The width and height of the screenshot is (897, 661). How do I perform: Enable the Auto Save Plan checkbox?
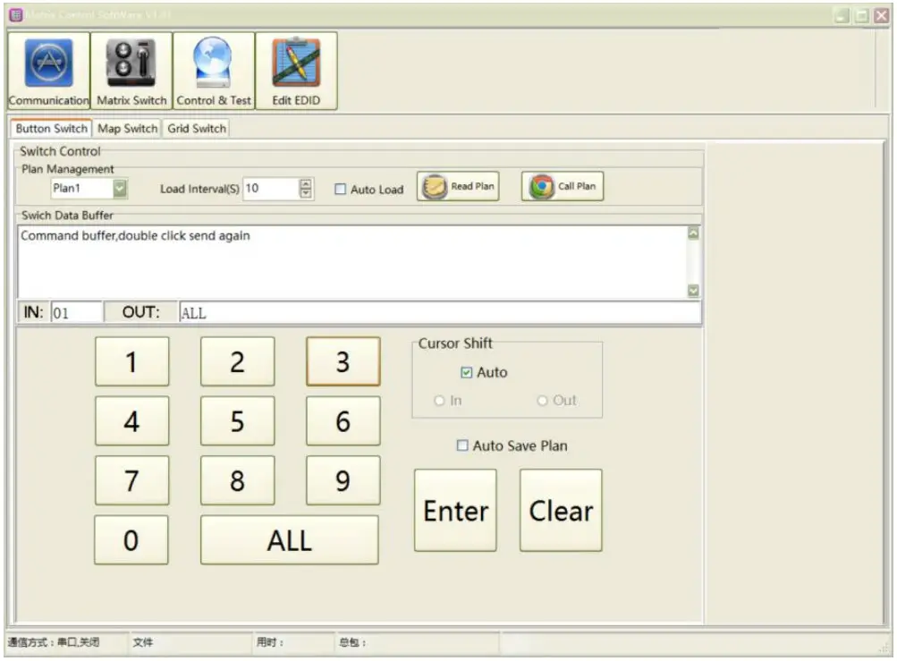click(462, 445)
